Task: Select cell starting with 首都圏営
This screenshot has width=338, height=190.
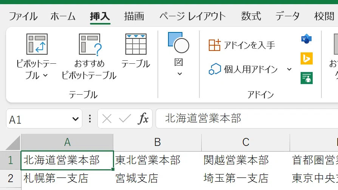Action: pyautogui.click(x=314, y=161)
